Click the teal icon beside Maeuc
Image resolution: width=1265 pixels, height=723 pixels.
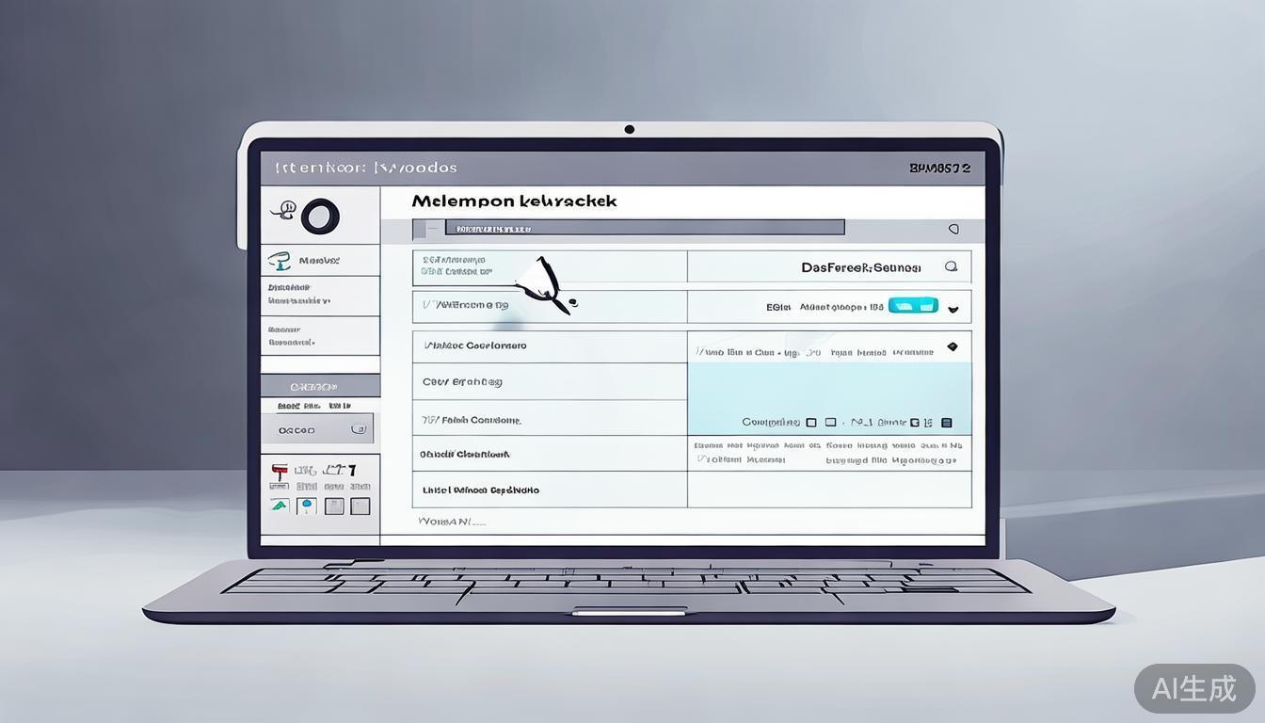pyautogui.click(x=279, y=261)
